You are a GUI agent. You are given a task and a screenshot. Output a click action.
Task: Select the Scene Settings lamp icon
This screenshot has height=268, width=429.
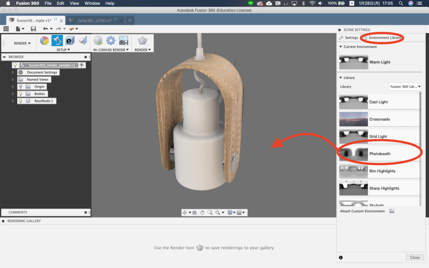[57, 41]
